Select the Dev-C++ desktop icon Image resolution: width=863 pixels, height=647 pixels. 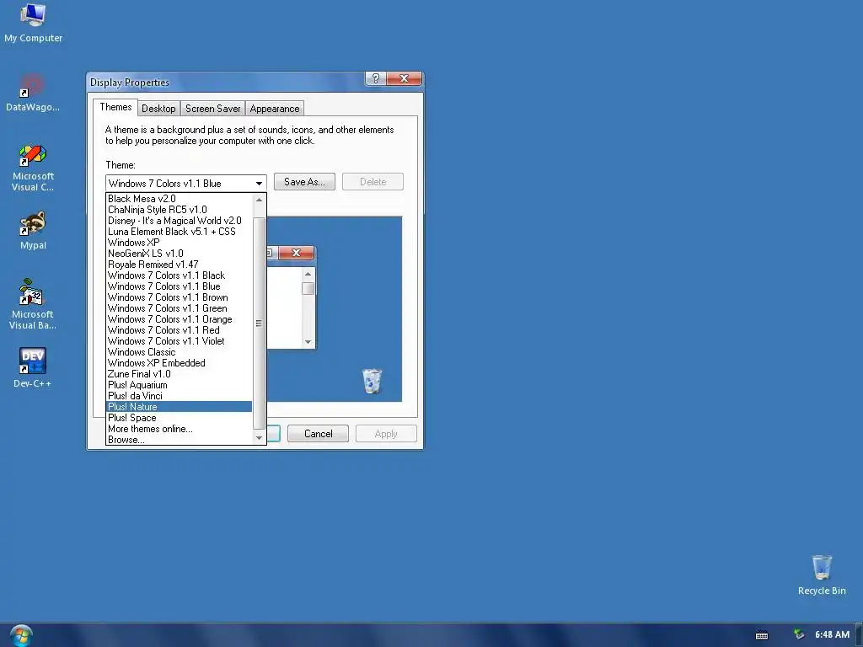click(33, 367)
